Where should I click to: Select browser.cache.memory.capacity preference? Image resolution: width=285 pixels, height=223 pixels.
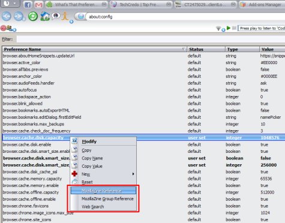click(x=143, y=179)
